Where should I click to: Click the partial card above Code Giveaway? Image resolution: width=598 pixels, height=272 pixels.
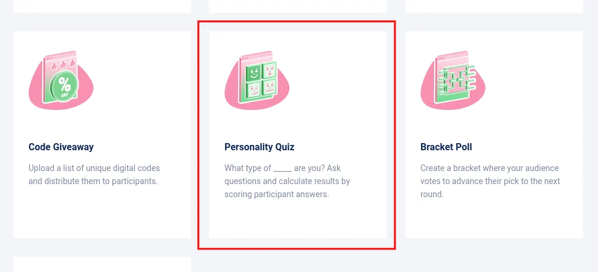tap(102, 6)
